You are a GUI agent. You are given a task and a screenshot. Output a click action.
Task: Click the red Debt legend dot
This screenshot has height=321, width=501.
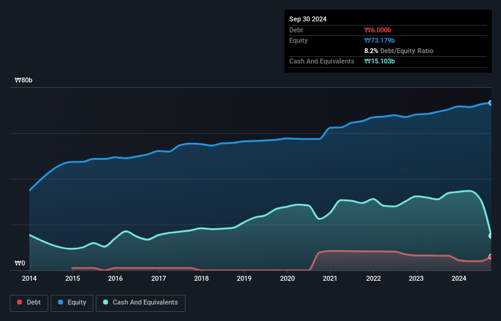[20, 302]
